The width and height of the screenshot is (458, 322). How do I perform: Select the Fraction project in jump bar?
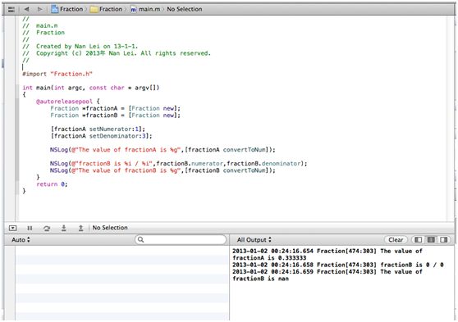(x=67, y=9)
